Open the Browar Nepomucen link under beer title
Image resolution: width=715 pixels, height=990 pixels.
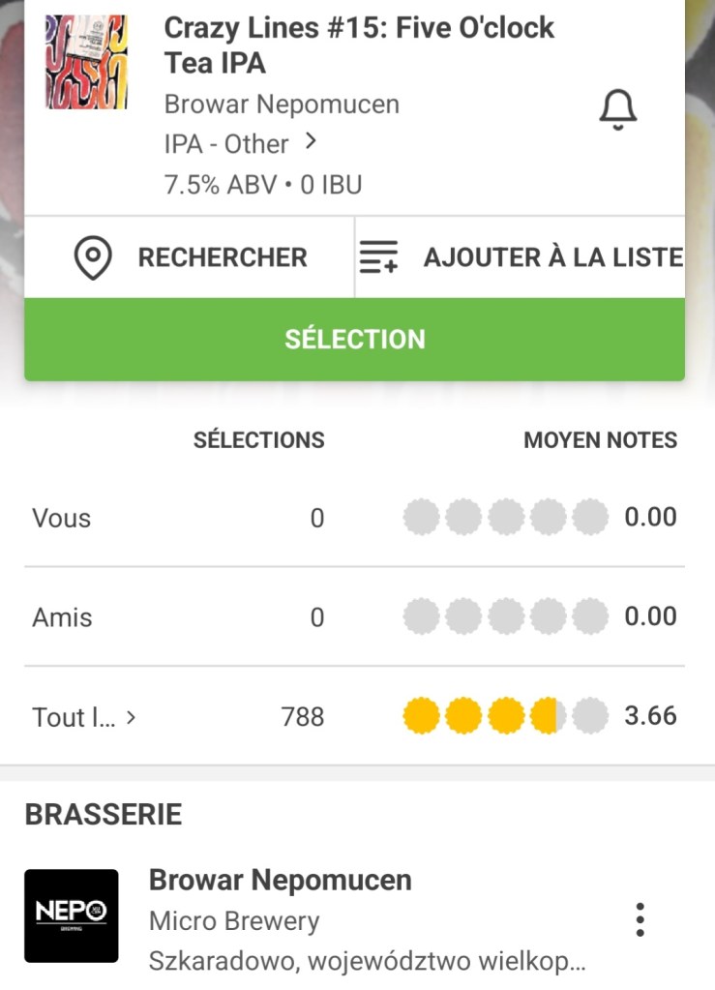pos(282,105)
